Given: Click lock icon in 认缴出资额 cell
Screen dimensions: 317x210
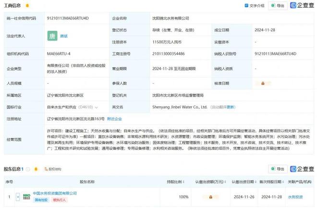Looking at the screenshot, I should point(211,197).
